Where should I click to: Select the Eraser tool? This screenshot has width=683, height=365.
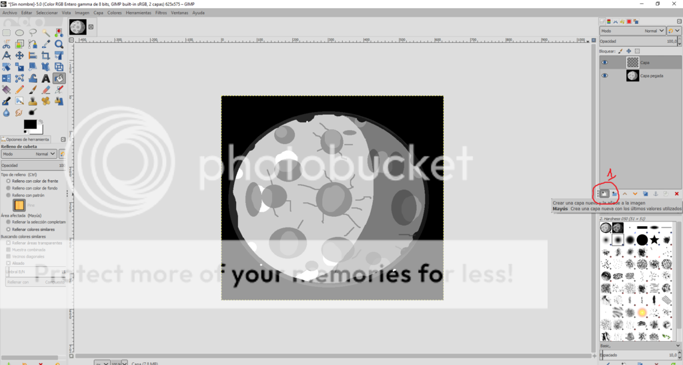[x=46, y=89]
